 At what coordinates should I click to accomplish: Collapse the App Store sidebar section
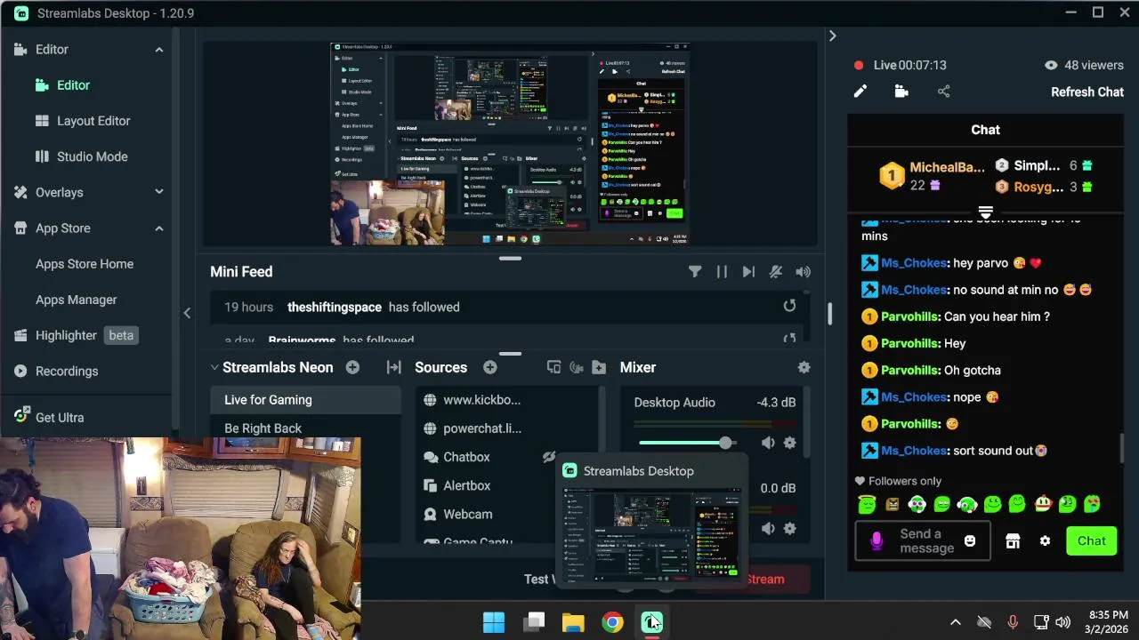tap(159, 228)
